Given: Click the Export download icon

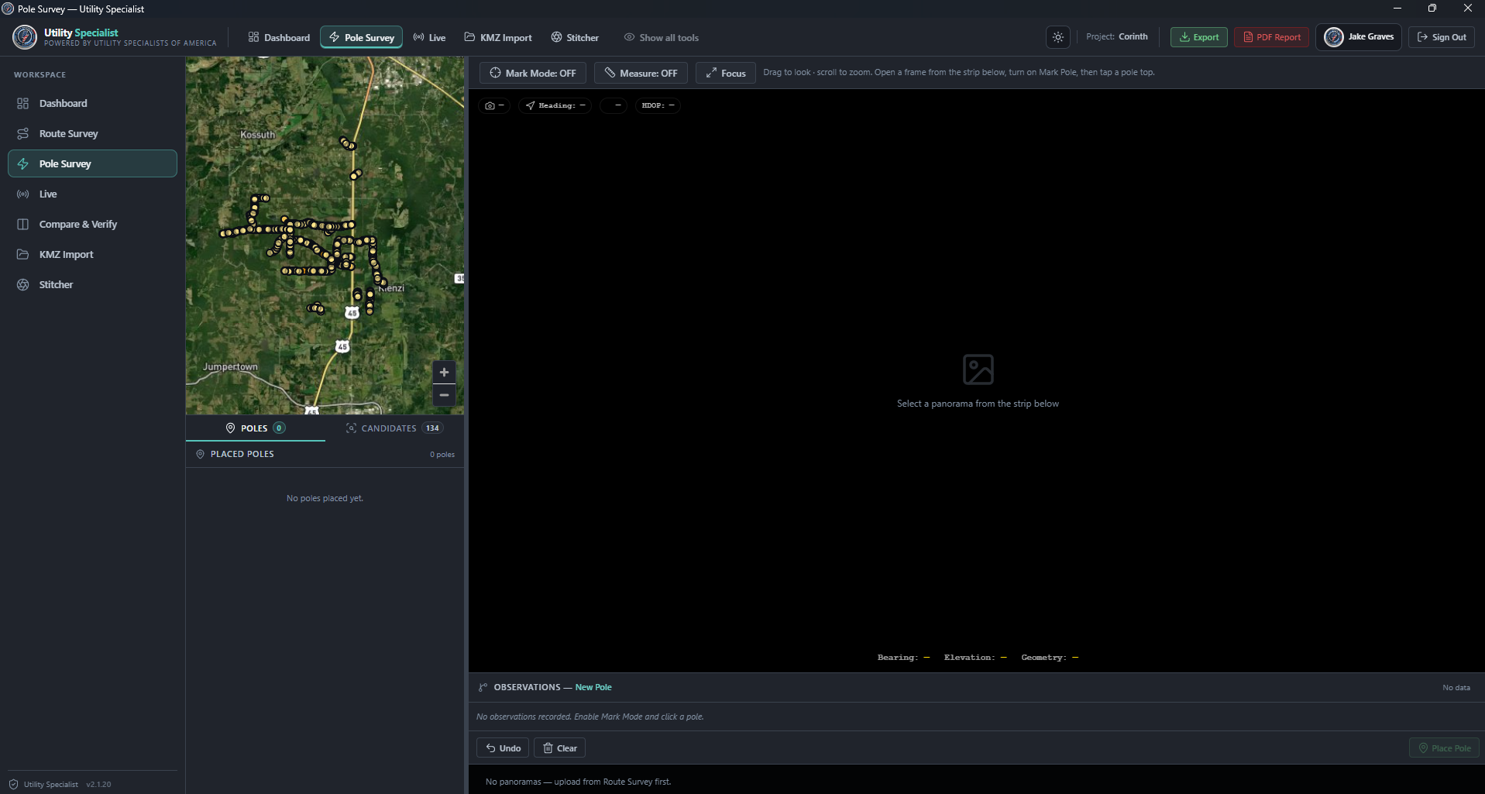Looking at the screenshot, I should pyautogui.click(x=1184, y=37).
